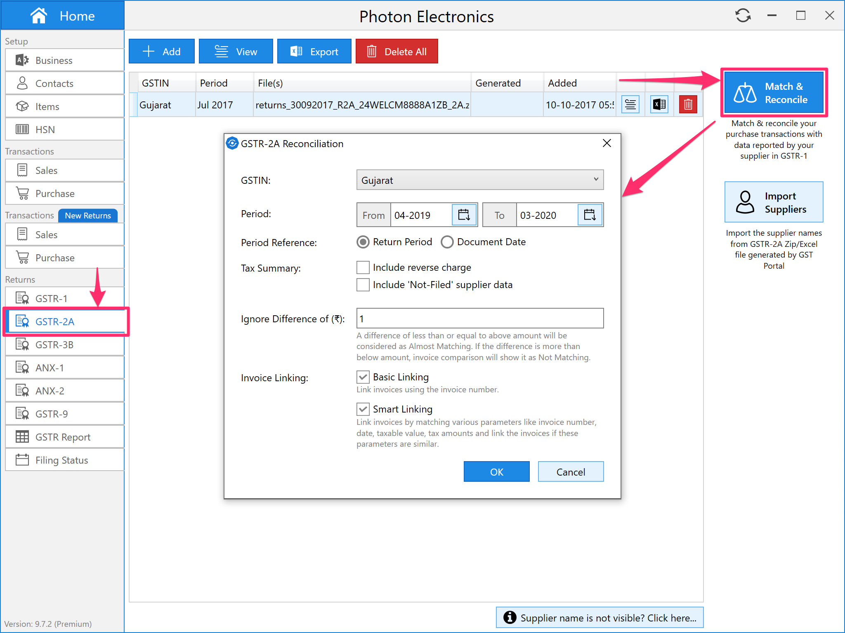The image size is (845, 633).
Task: Click the Ignore Difference amount field
Action: tap(479, 319)
